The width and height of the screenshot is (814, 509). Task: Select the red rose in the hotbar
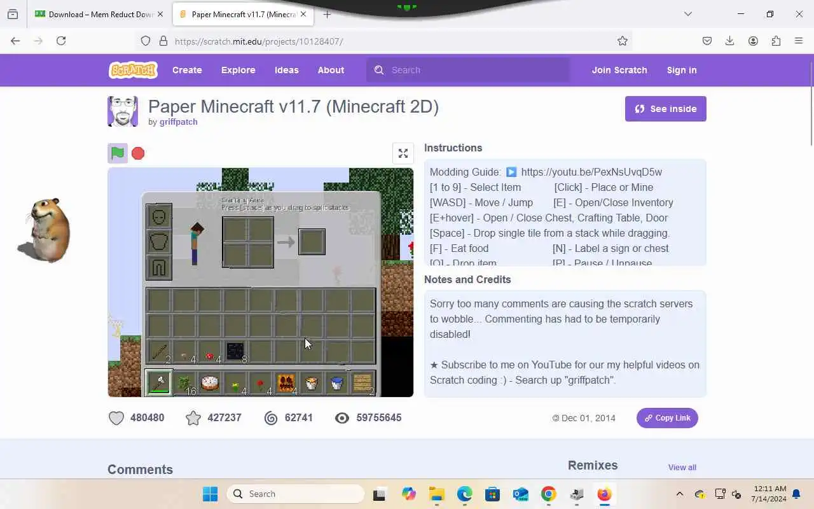pos(261,383)
